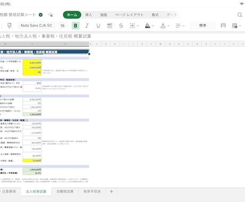Open the file name green dropdown arrow
This screenshot has width=245, height=202.
[x=40, y=15]
